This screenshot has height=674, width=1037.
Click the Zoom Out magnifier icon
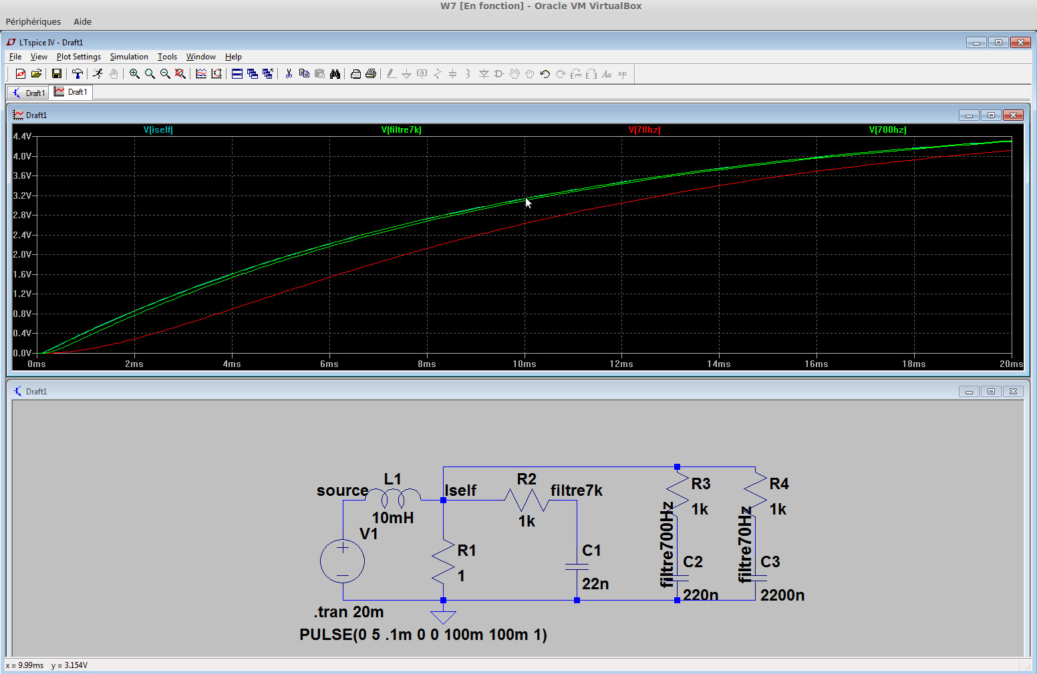pos(165,74)
